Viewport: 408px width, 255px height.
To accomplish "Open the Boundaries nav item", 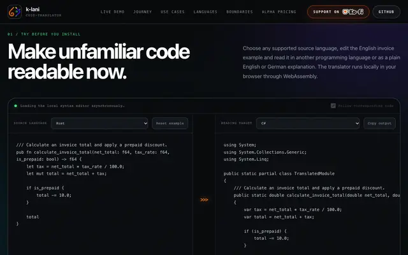I will [x=240, y=12].
